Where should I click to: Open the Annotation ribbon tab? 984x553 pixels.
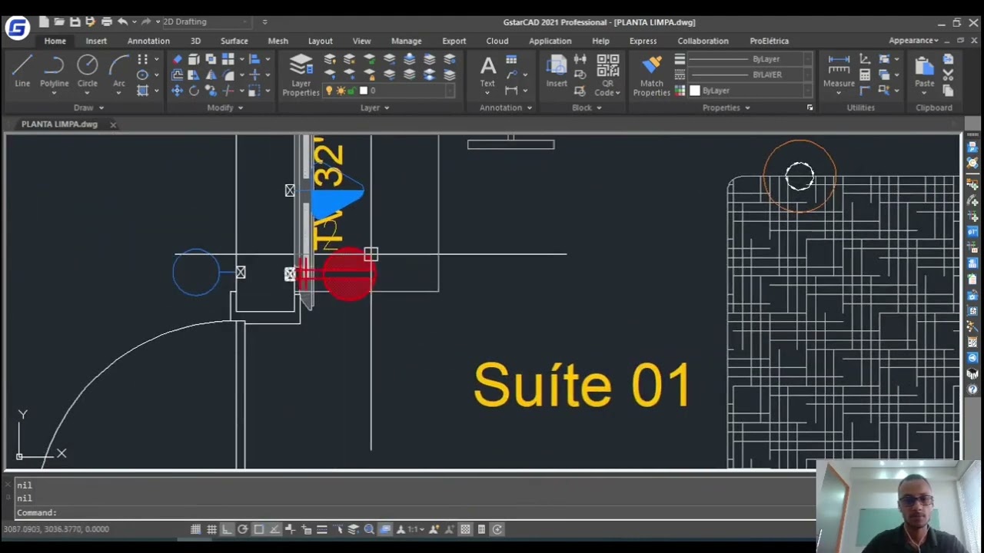tap(148, 41)
